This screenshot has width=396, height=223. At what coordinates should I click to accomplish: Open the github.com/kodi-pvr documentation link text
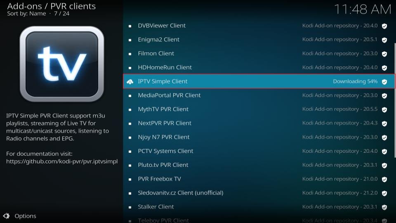tap(62, 161)
